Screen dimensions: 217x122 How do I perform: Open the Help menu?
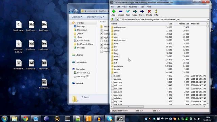pos(149,7)
